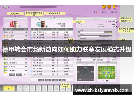Viewport: 134px width, 97px height.
Task: Click the yellow card in the bottom bar
Action: (9, 88)
